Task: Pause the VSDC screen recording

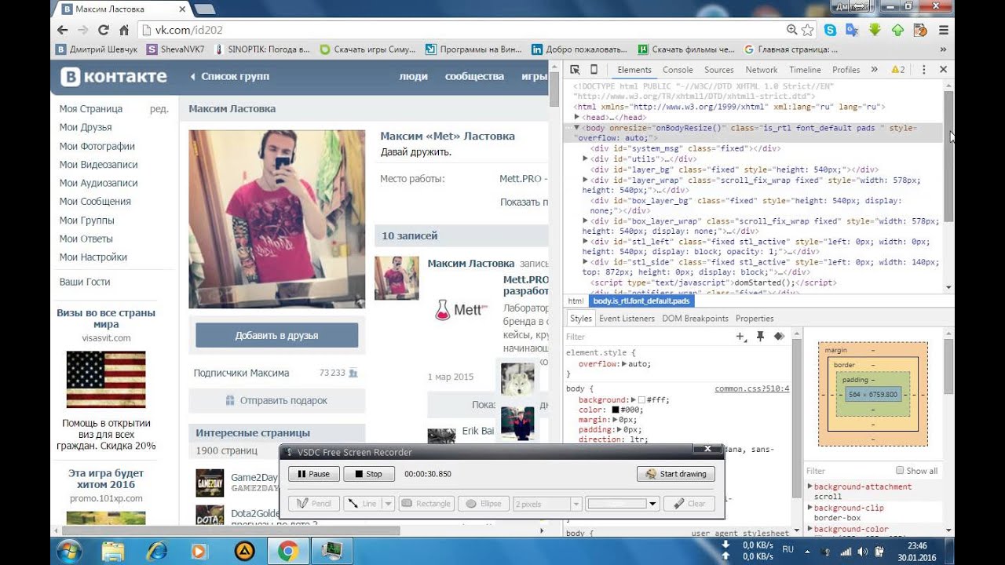Action: tap(314, 474)
